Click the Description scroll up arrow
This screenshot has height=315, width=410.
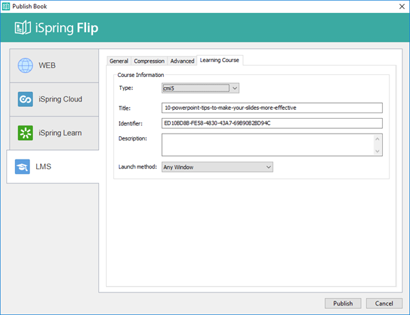377,139
